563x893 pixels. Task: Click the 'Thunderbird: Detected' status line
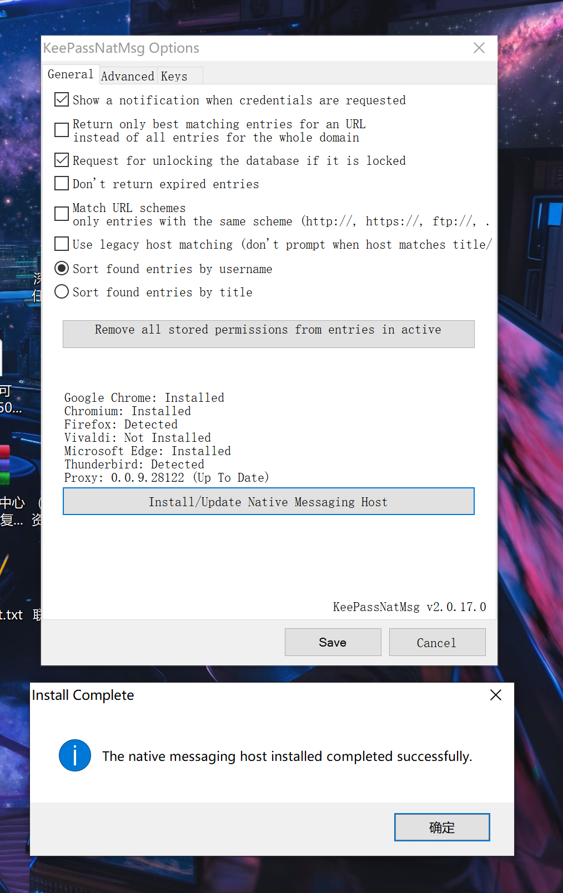point(134,464)
